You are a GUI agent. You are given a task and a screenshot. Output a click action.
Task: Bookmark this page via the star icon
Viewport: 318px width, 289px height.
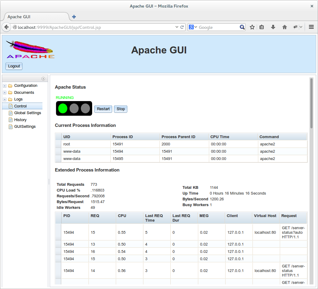(x=252, y=27)
